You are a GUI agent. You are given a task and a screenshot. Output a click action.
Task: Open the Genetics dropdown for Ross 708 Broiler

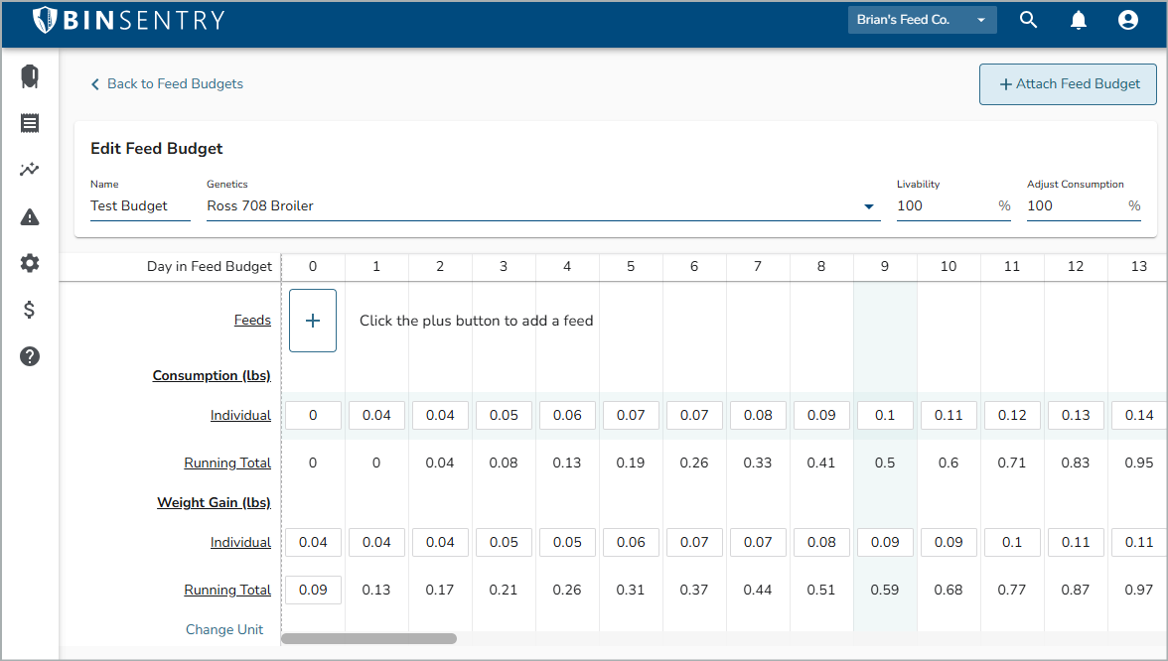point(868,205)
